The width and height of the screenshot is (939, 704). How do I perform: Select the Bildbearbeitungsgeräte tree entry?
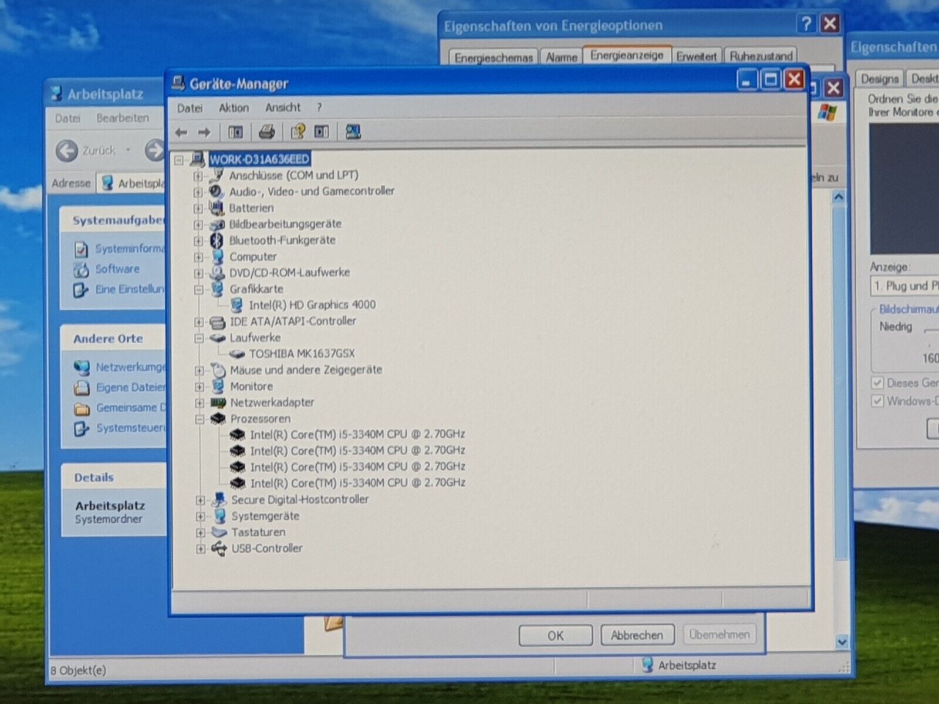coord(285,224)
